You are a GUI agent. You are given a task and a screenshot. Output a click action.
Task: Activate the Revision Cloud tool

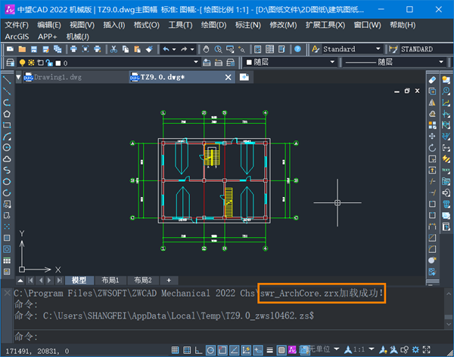click(x=7, y=159)
